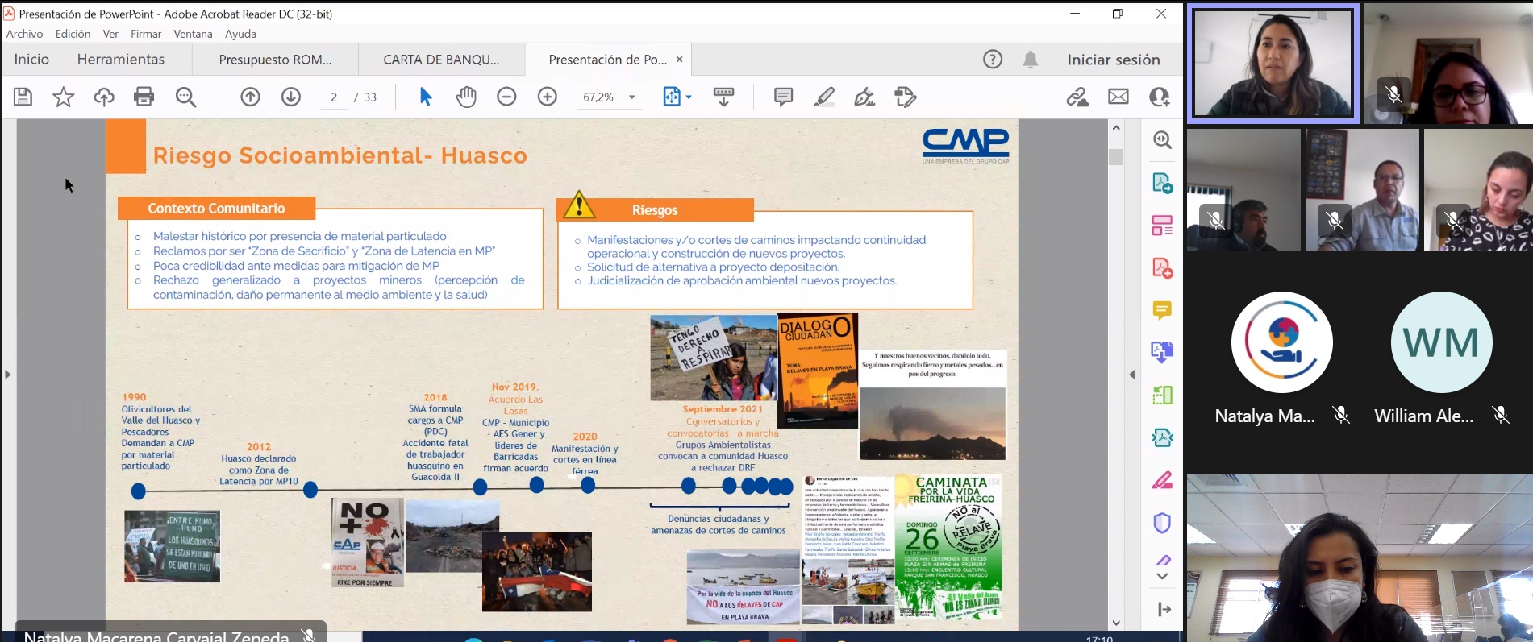Click Iniciar sesión button
Image resolution: width=1533 pixels, height=642 pixels.
1113,60
